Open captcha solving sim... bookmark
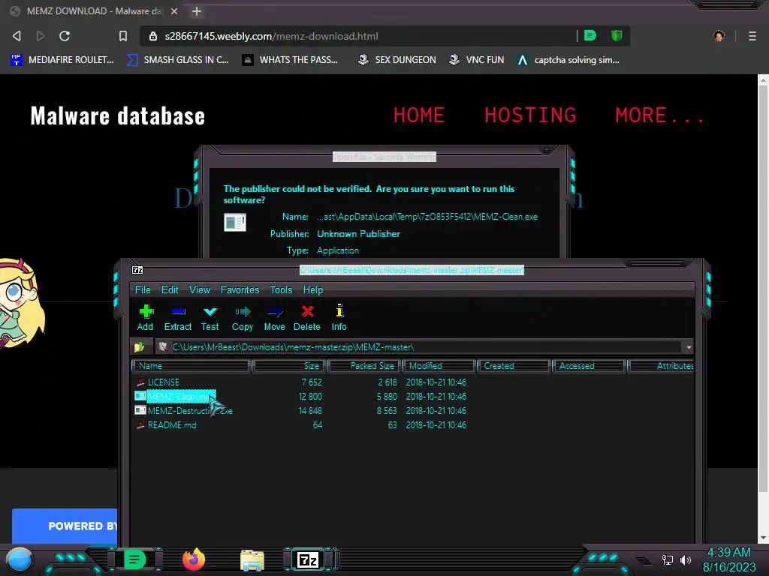 [568, 60]
